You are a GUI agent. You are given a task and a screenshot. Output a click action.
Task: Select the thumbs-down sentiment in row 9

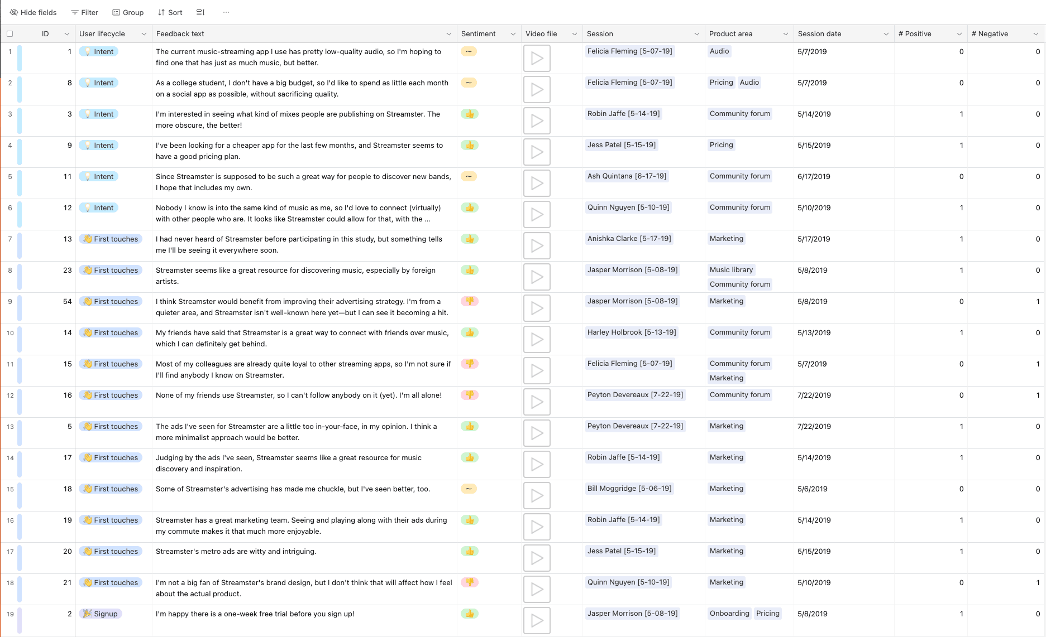point(470,301)
